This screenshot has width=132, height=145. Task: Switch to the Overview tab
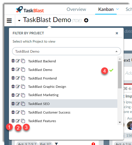pos(76,9)
